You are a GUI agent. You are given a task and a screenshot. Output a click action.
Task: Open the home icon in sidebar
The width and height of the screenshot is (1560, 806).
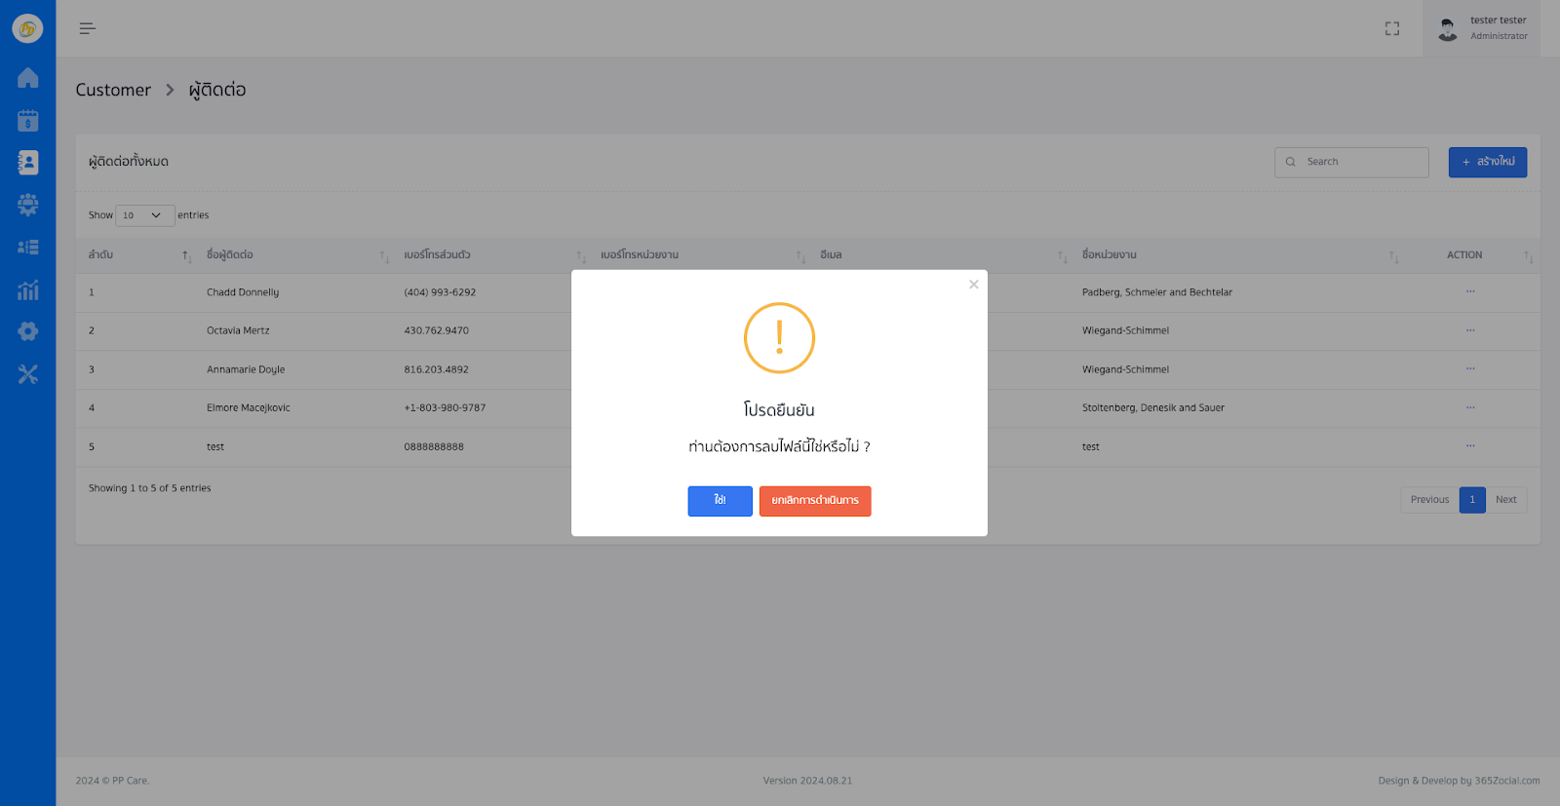pyautogui.click(x=27, y=78)
